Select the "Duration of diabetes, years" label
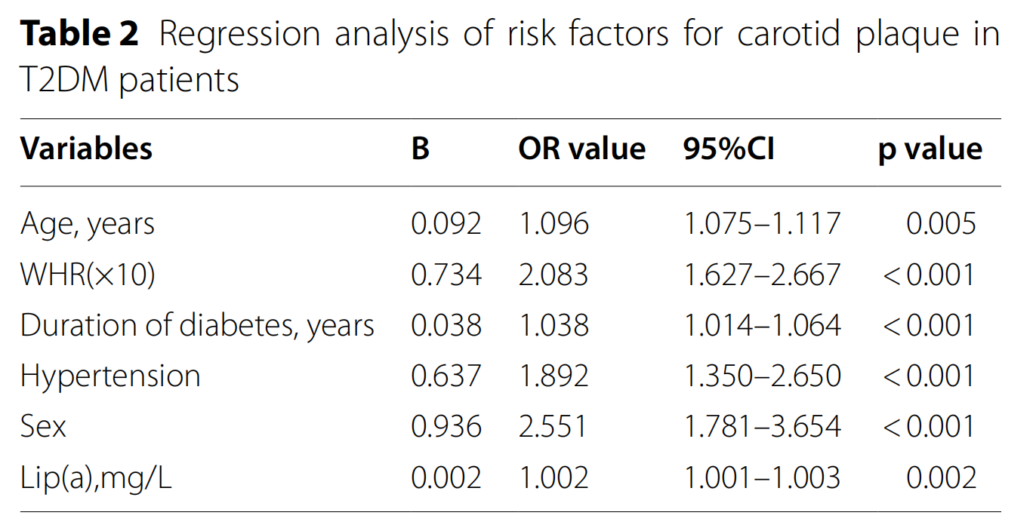Image resolution: width=1036 pixels, height=531 pixels. tap(197, 326)
